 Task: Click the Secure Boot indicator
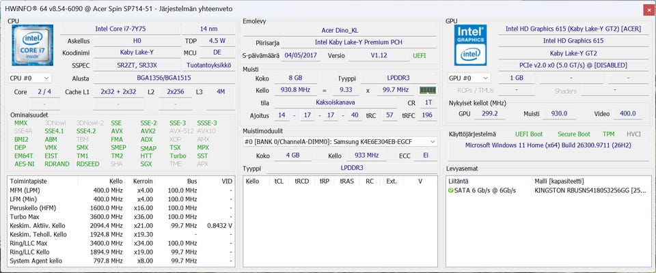(574, 134)
